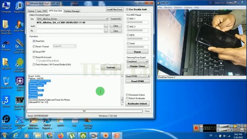Open the Avengers desktop shortcut
The height and width of the screenshot is (139, 247).
[x=6, y=46]
